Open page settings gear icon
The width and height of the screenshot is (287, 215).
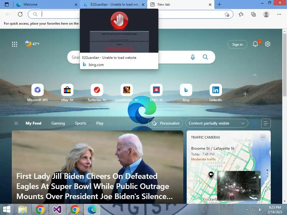(268, 44)
